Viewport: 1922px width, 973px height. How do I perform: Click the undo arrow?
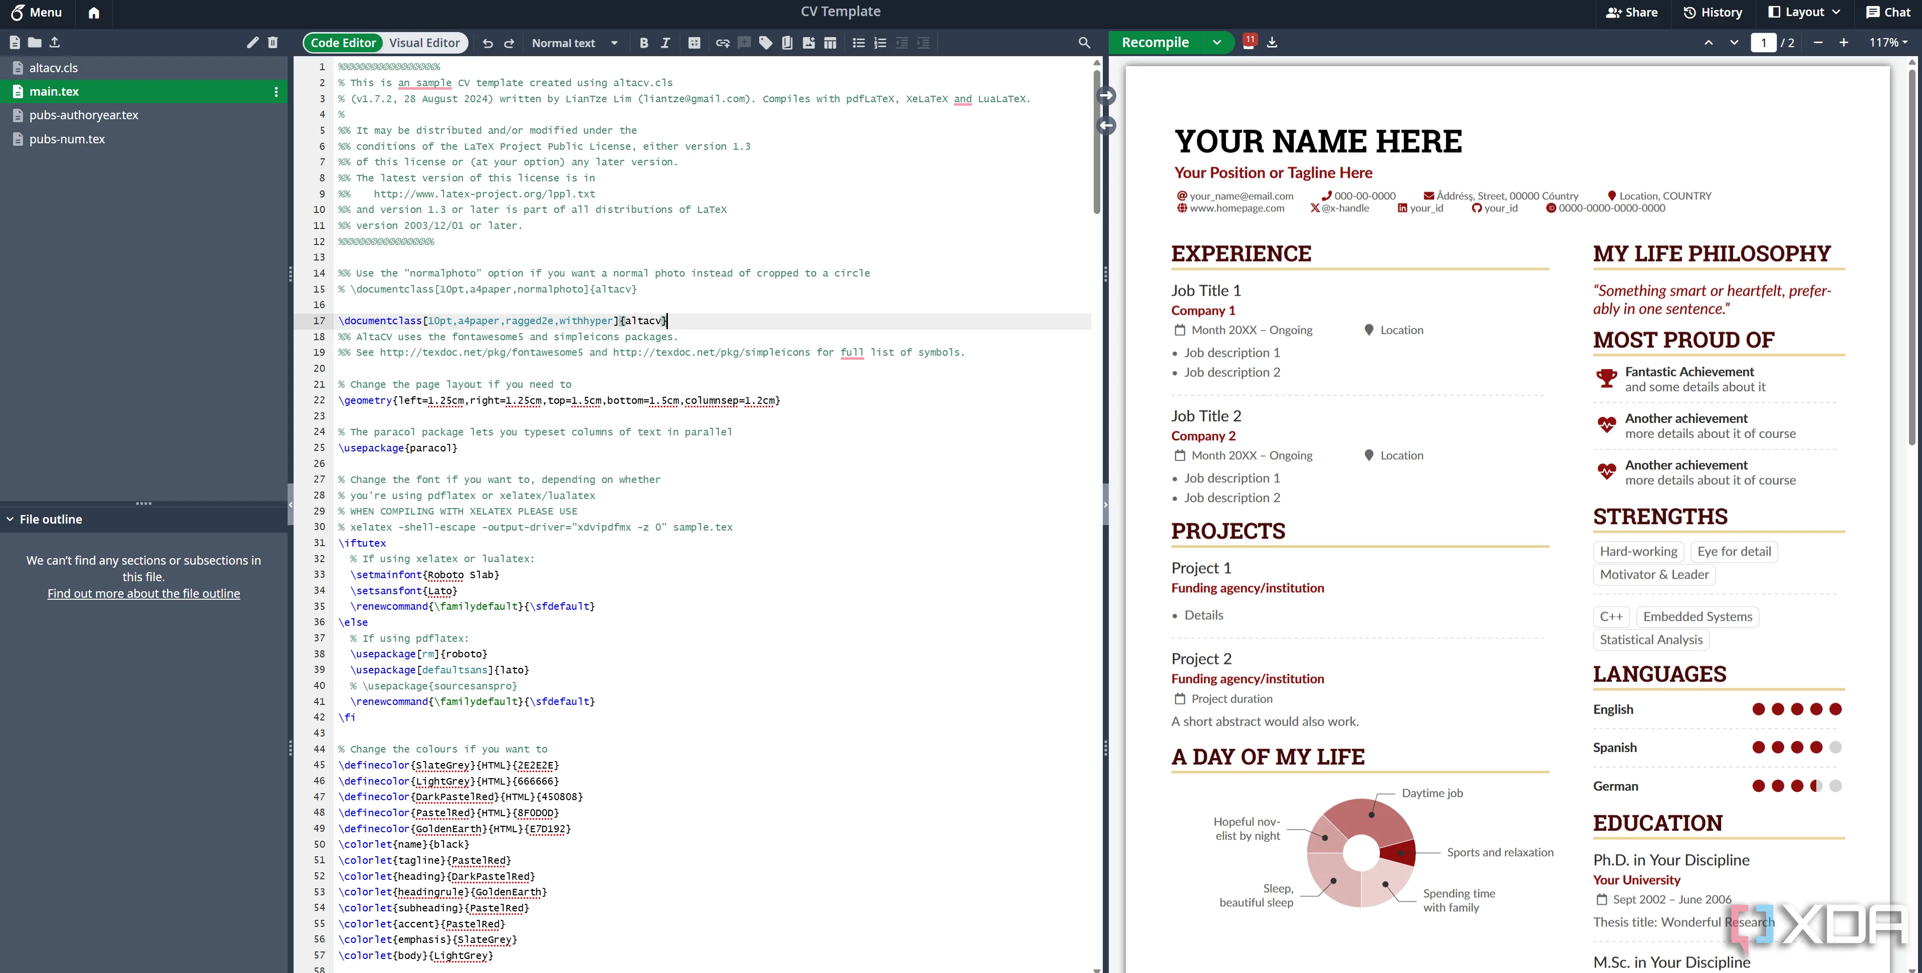(488, 43)
